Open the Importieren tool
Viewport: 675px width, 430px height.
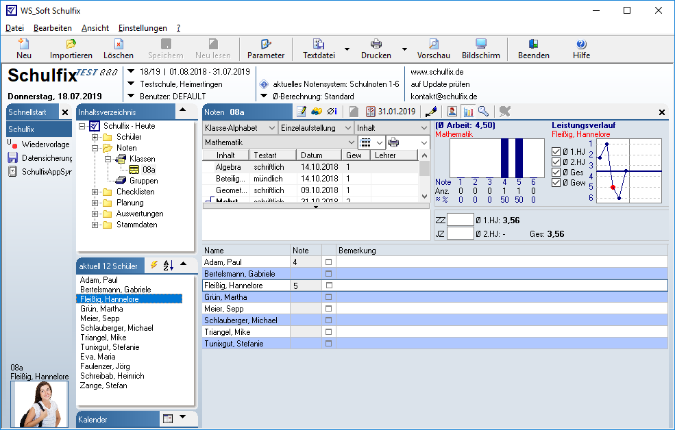tap(71, 49)
